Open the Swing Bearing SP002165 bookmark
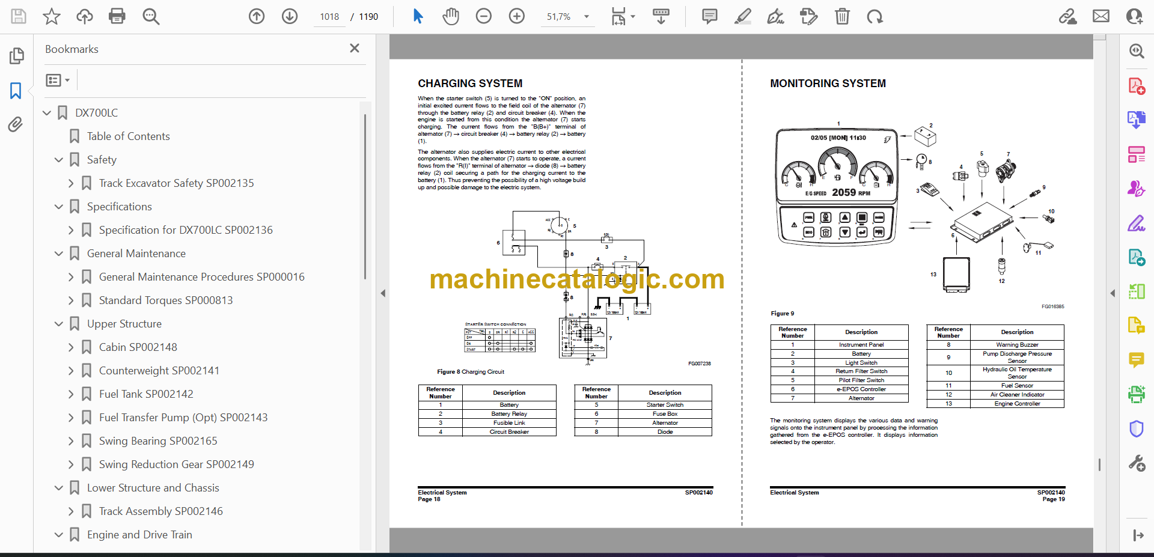 click(x=158, y=441)
